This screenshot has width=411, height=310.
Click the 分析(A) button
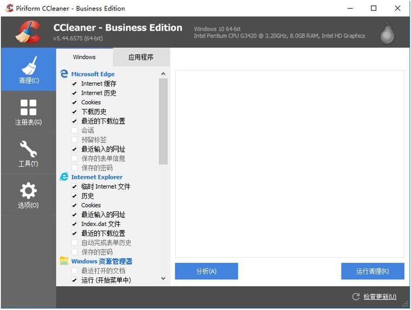pos(206,271)
